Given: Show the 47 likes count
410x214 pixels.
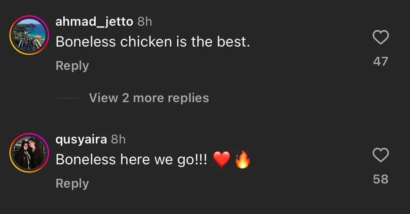Looking at the screenshot, I should 380,61.
